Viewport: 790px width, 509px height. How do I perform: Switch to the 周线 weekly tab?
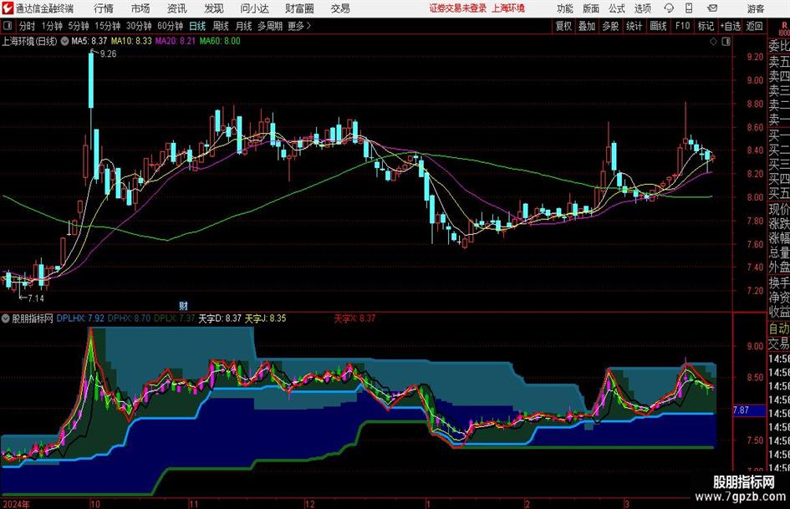click(x=221, y=26)
